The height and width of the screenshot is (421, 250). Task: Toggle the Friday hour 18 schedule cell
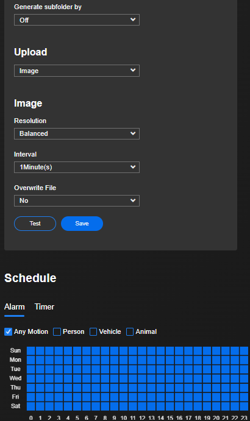(x=198, y=397)
